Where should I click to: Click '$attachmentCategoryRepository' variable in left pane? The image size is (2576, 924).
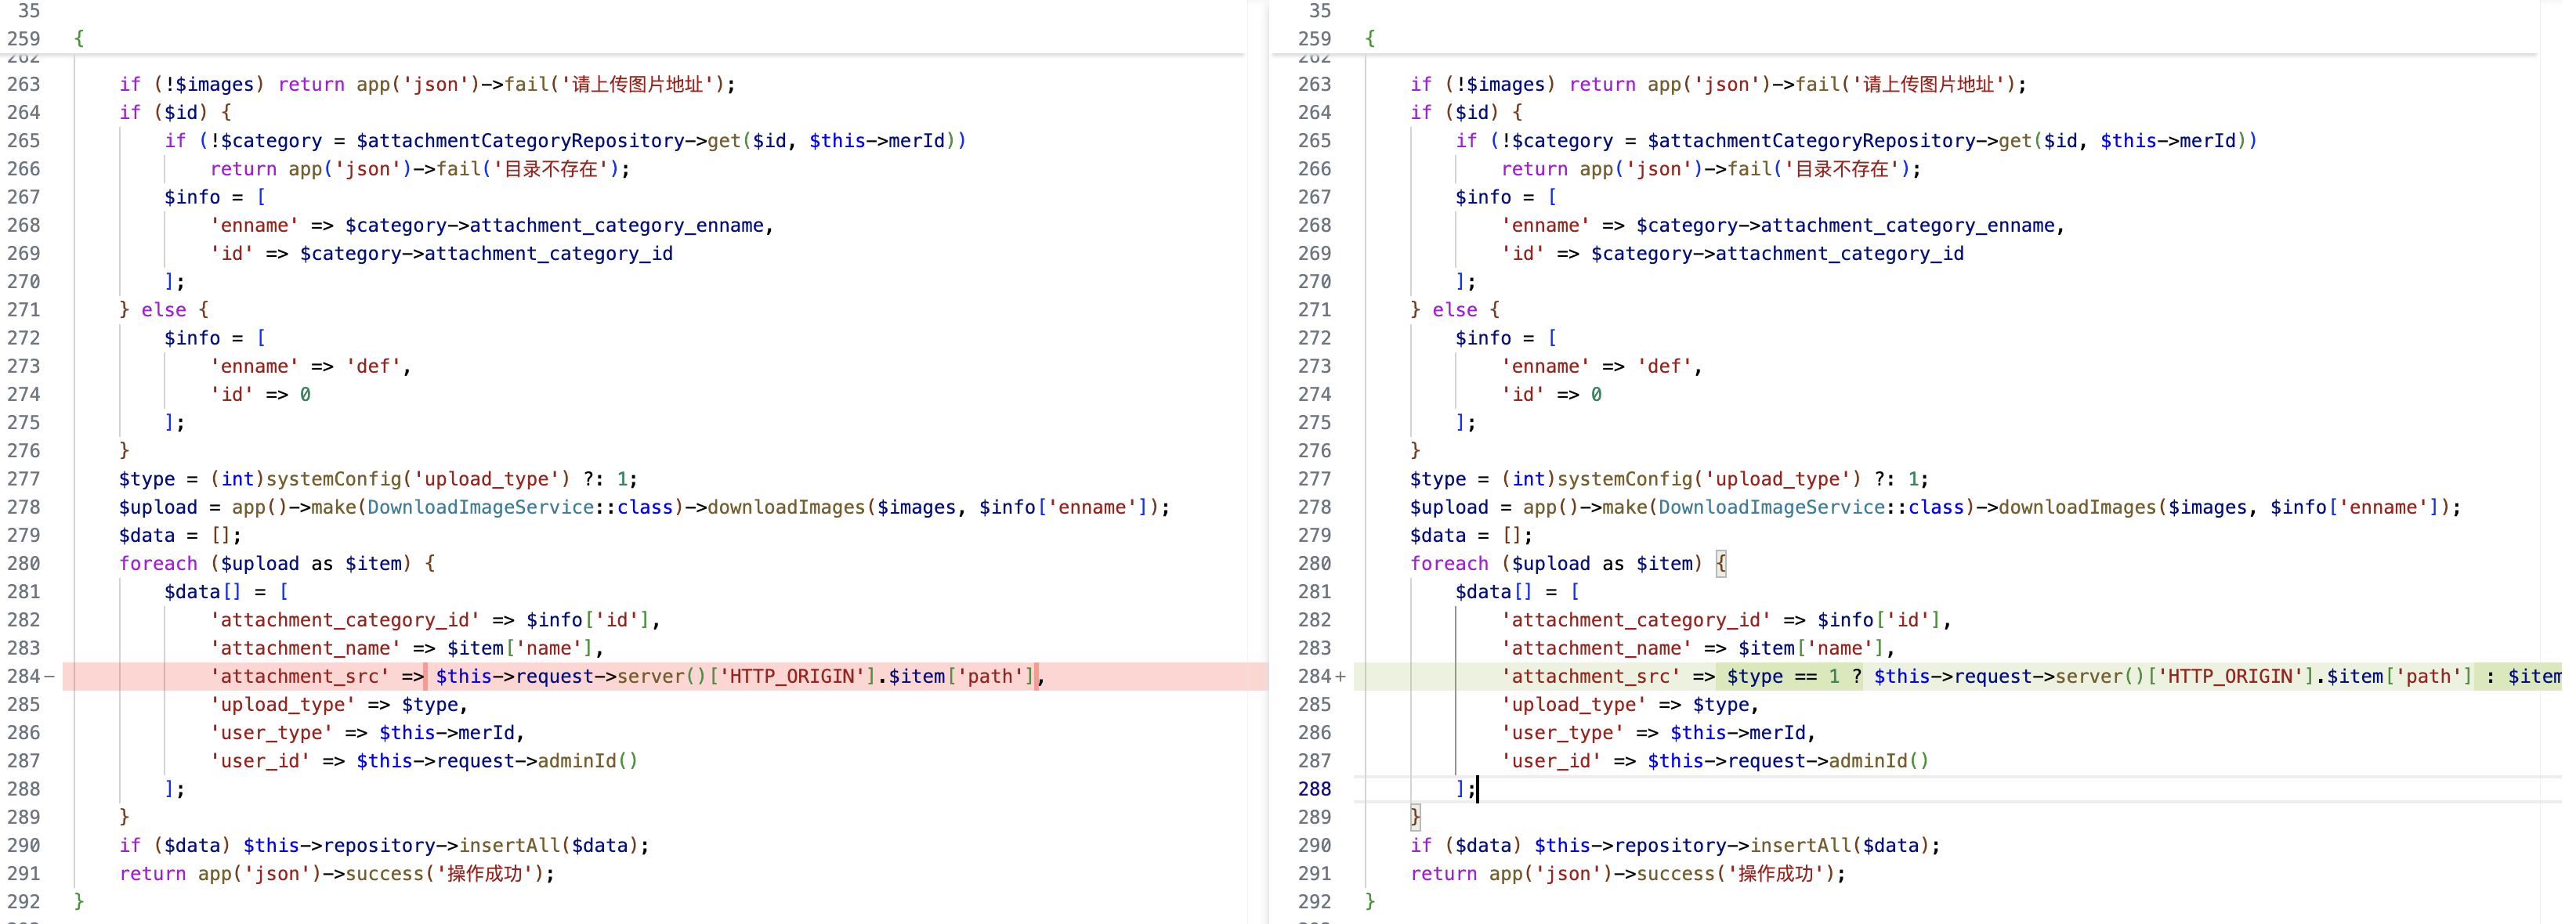pos(520,141)
